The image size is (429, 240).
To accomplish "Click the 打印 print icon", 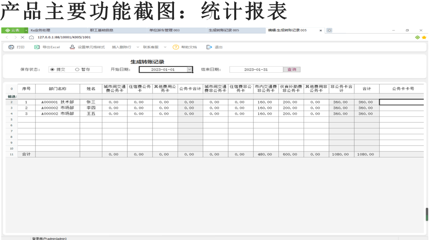I will [11, 47].
